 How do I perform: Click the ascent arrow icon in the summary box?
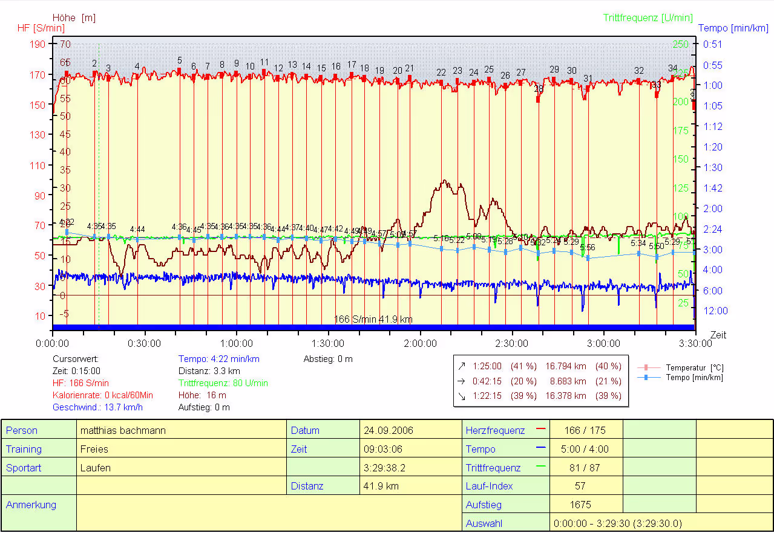(462, 366)
